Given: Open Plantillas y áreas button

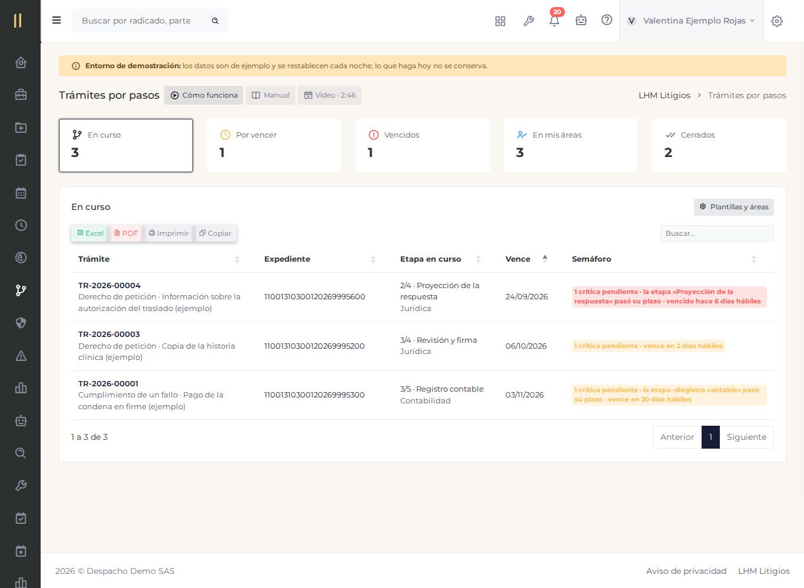Looking at the screenshot, I should coord(734,207).
